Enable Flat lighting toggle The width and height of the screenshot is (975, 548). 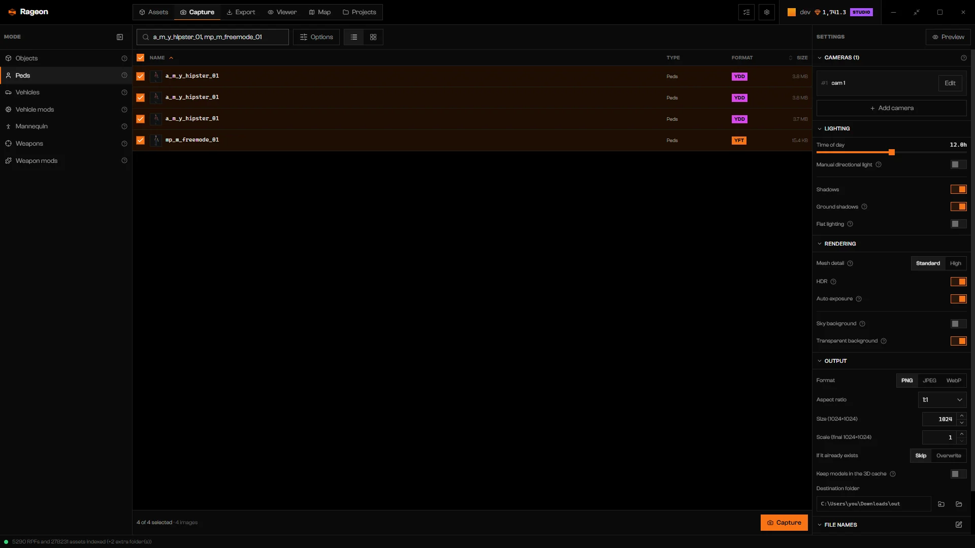[958, 224]
